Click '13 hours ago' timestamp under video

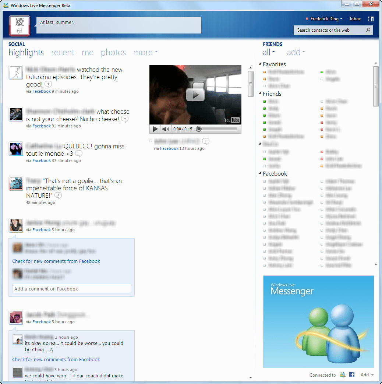(x=192, y=148)
